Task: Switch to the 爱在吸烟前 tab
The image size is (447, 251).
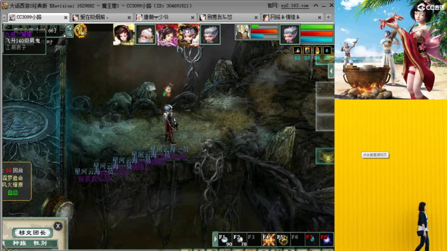Action: click(x=101, y=17)
